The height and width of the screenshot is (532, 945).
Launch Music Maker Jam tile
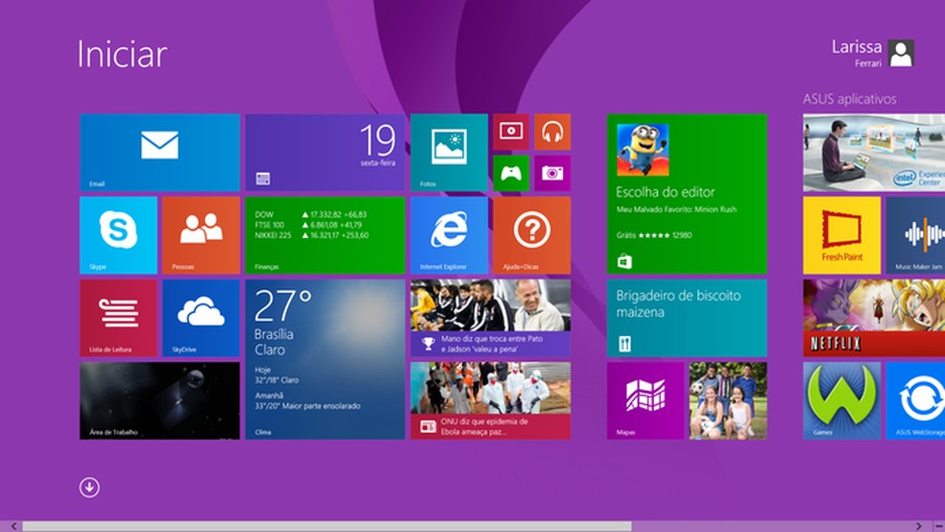click(915, 235)
